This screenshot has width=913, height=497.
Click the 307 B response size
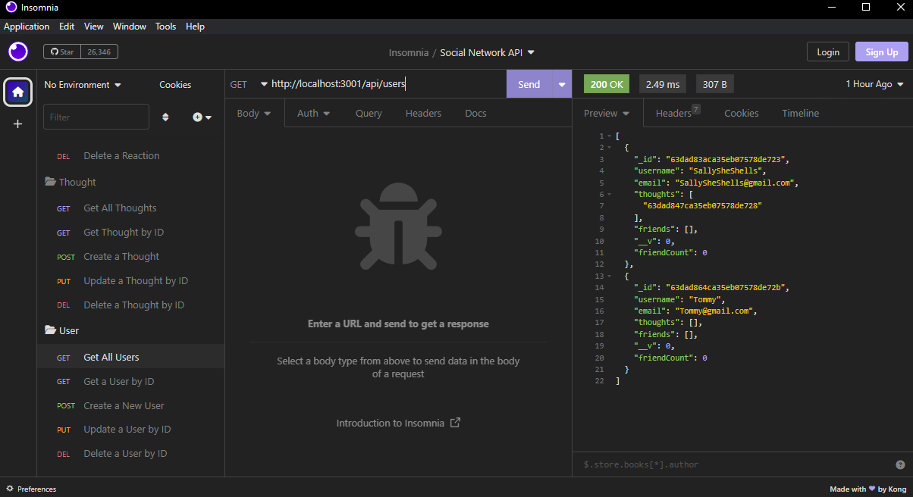tap(715, 84)
